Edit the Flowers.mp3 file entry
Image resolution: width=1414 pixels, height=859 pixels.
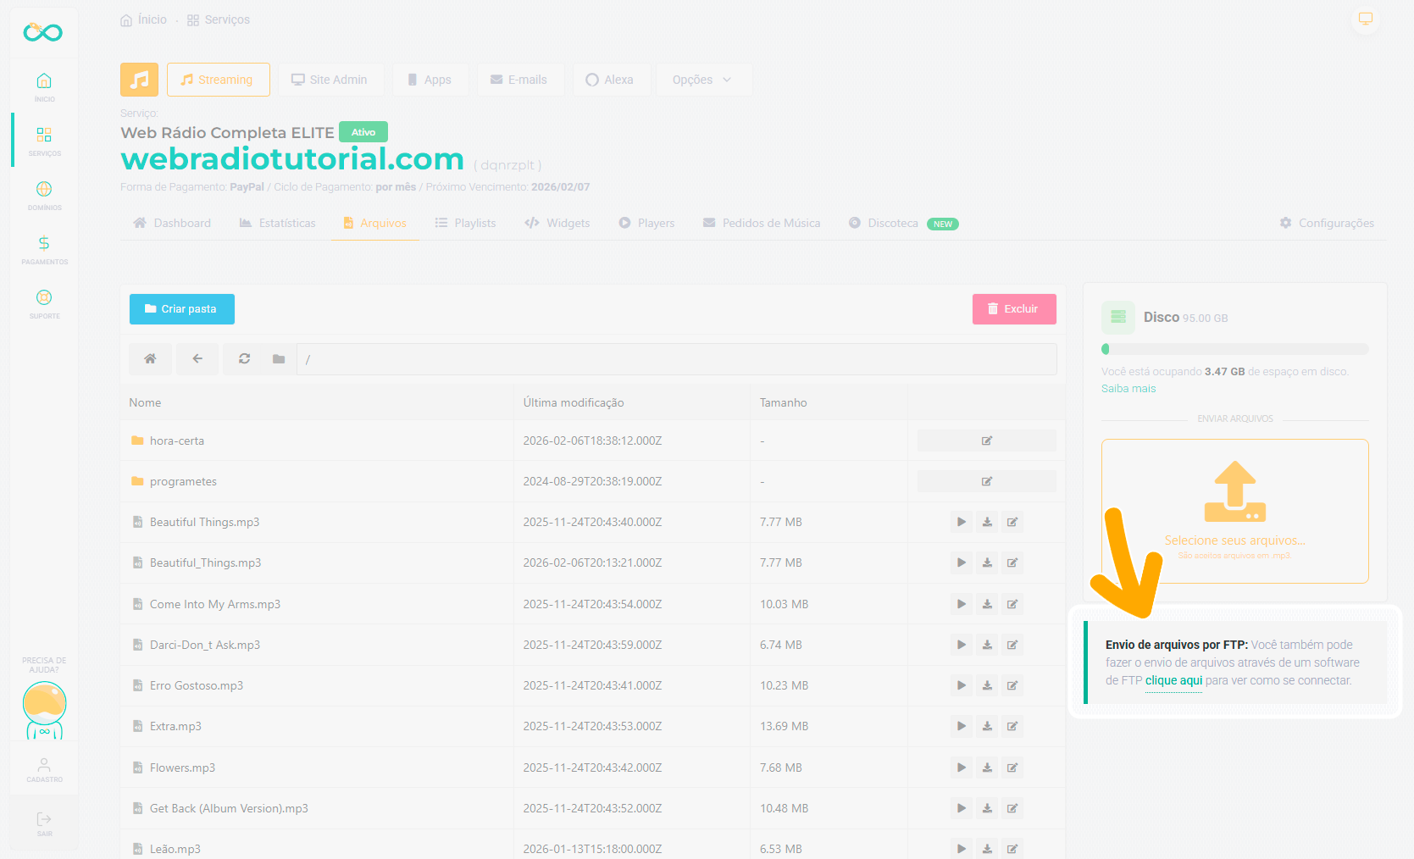click(x=1012, y=768)
